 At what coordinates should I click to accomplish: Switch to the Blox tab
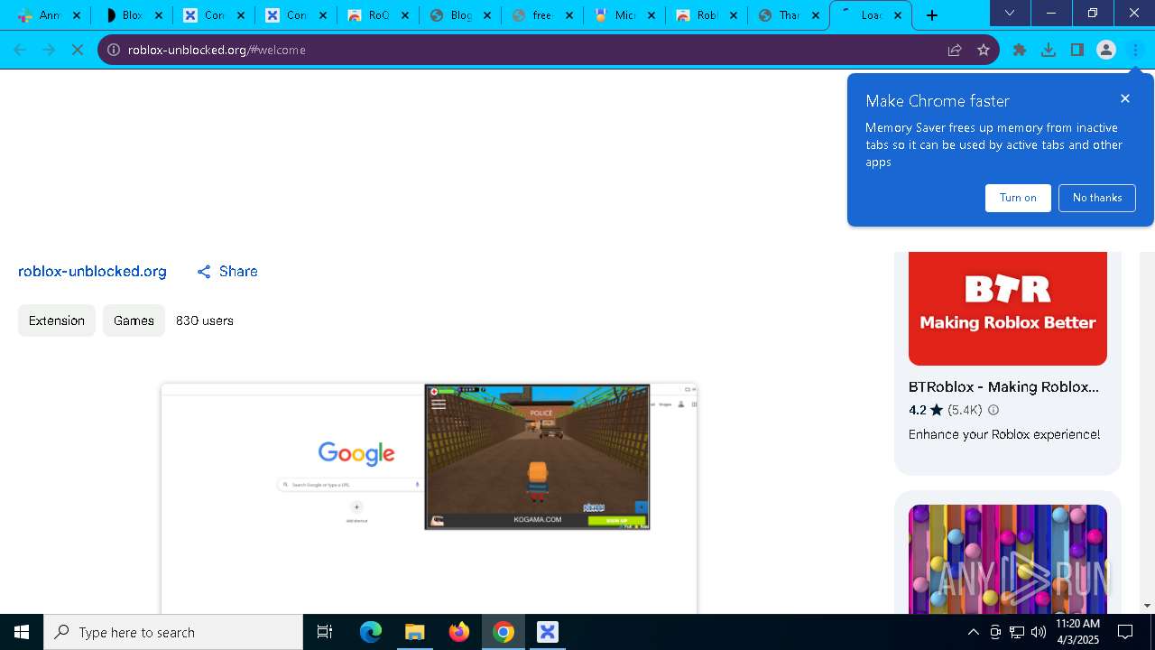click(132, 15)
